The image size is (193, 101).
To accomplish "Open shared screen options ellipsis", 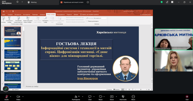I will coord(88,2).
